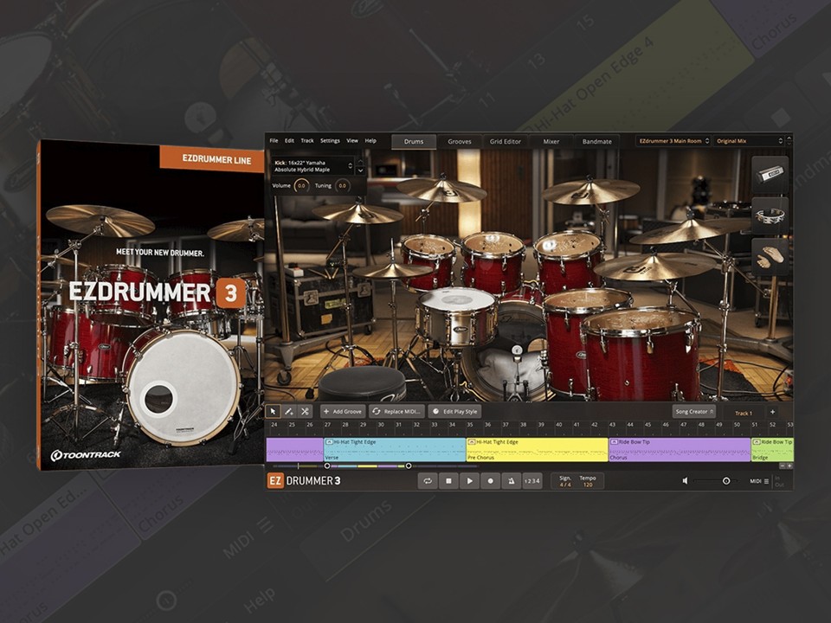Open the Bandmate tab

[x=596, y=141]
